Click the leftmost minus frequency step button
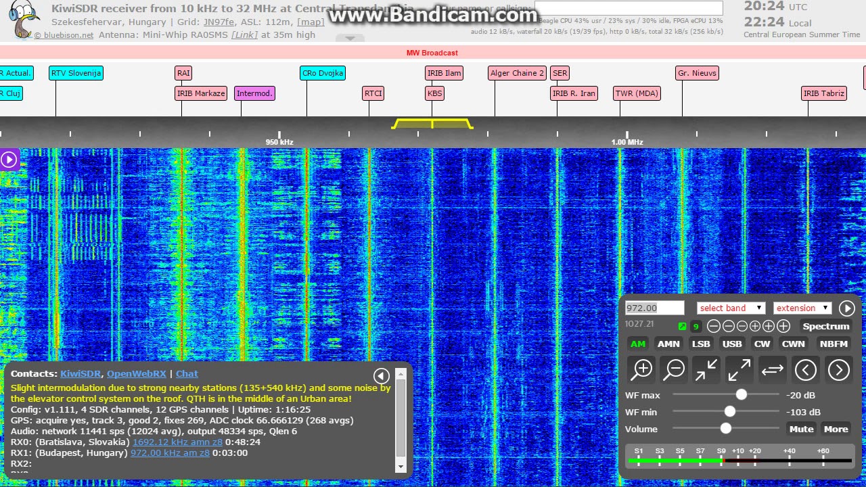Screen dimensions: 866x487 [714, 327]
